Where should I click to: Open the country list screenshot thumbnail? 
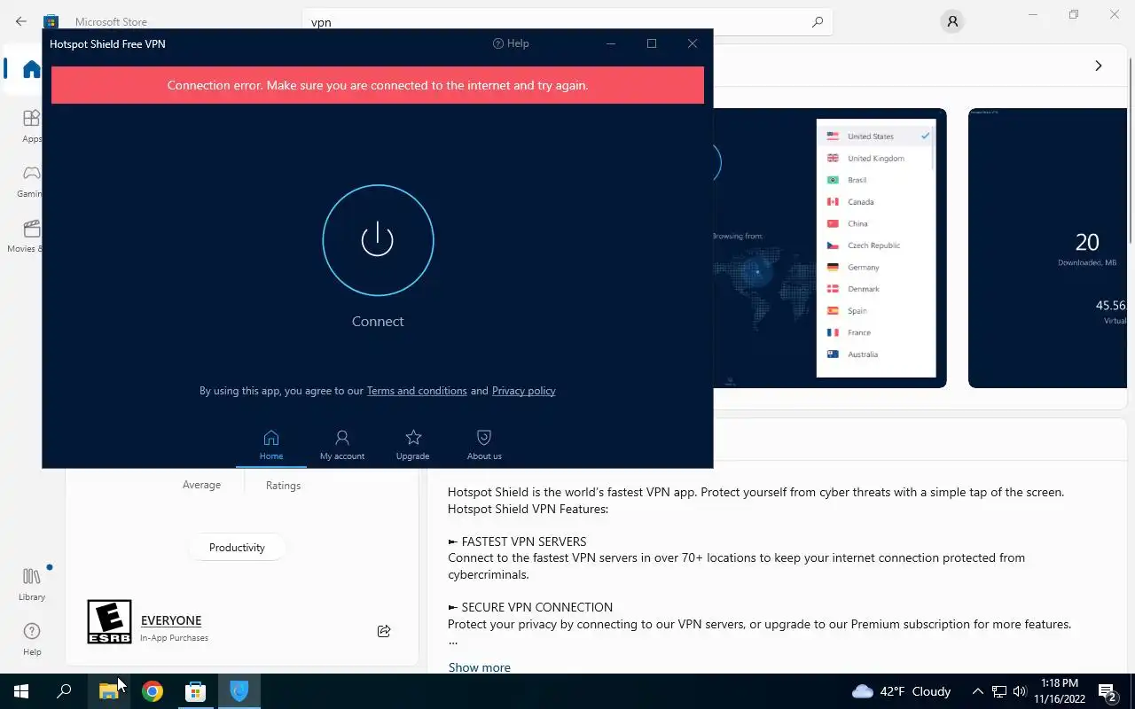pos(830,248)
